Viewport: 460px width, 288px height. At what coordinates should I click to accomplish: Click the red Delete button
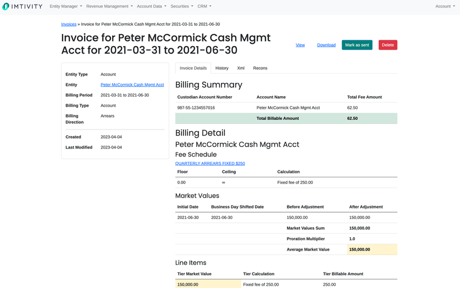tap(388, 45)
